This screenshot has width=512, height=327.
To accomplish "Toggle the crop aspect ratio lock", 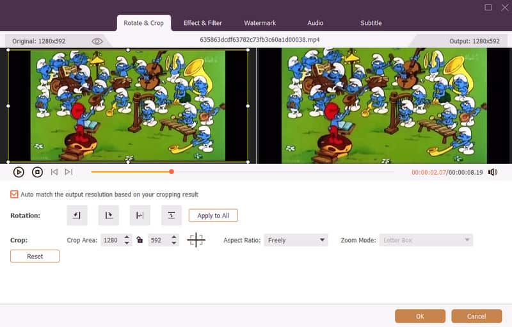I will coord(140,241).
